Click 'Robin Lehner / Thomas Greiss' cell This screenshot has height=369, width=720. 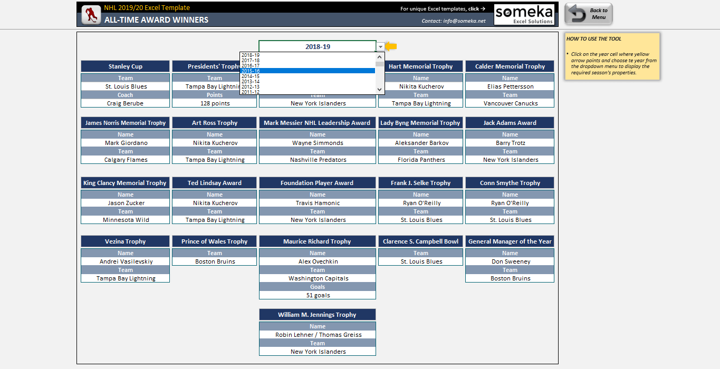point(318,335)
